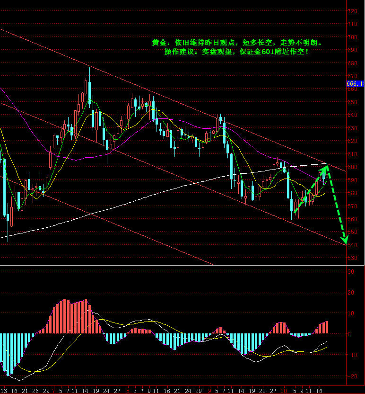Click the 690 price axis label
Screen dimensions: 365x394
click(352, 50)
